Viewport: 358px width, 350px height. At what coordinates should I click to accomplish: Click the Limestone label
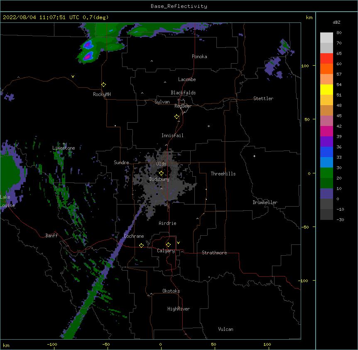(64, 148)
